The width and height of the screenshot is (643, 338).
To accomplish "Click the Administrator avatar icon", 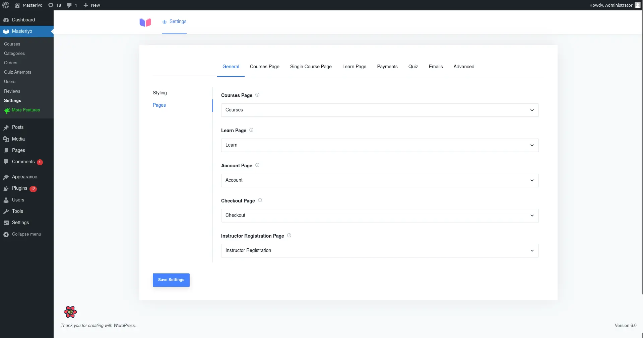I will pos(637,5).
